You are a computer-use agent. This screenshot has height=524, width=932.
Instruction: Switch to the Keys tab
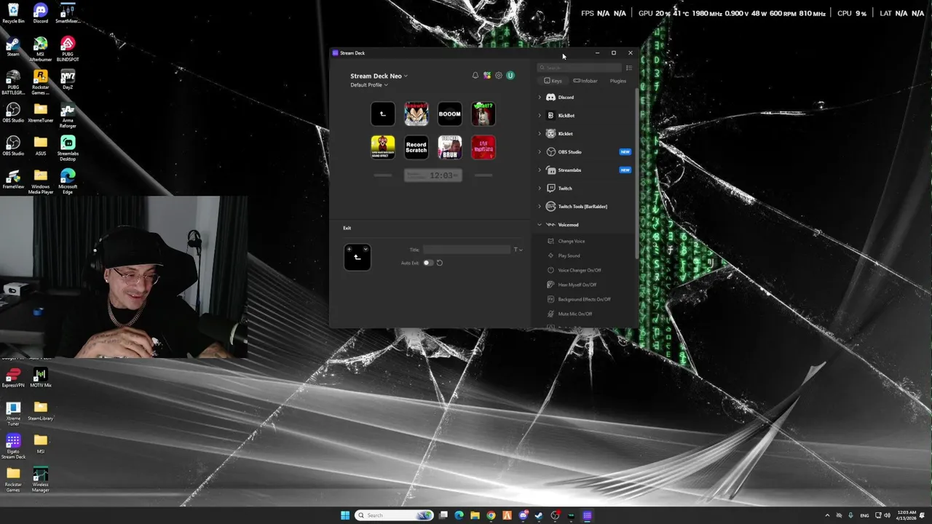[553, 81]
